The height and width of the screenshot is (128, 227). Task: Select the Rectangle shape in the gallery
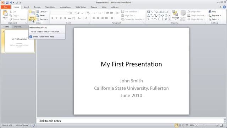(x=159, y=12)
